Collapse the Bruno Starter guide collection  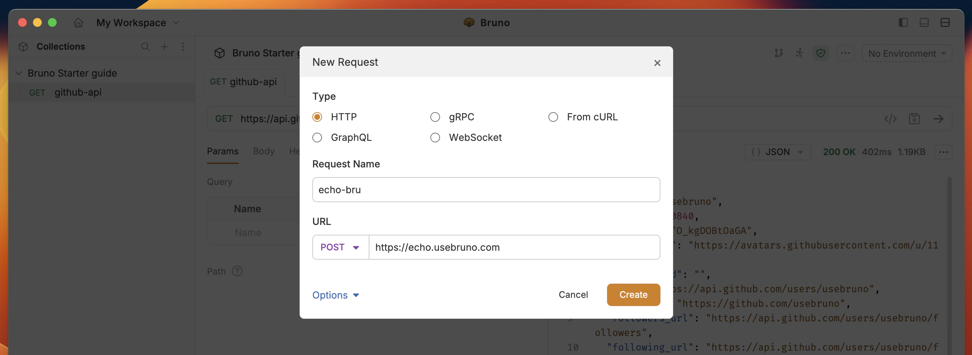point(18,73)
